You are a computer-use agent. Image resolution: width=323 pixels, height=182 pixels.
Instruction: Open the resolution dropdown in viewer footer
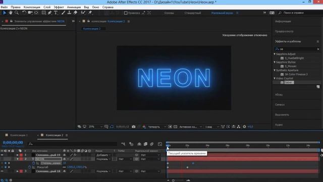click(x=157, y=127)
